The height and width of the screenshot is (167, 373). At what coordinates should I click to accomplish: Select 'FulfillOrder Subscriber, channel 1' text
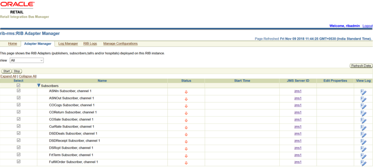73,162
